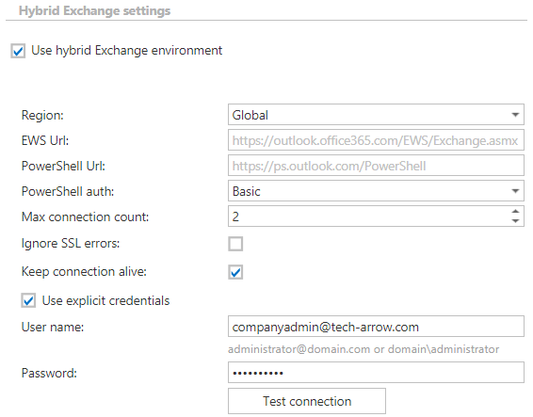This screenshot has height=417, width=533.
Task: Click the User name text field
Action: click(x=376, y=327)
